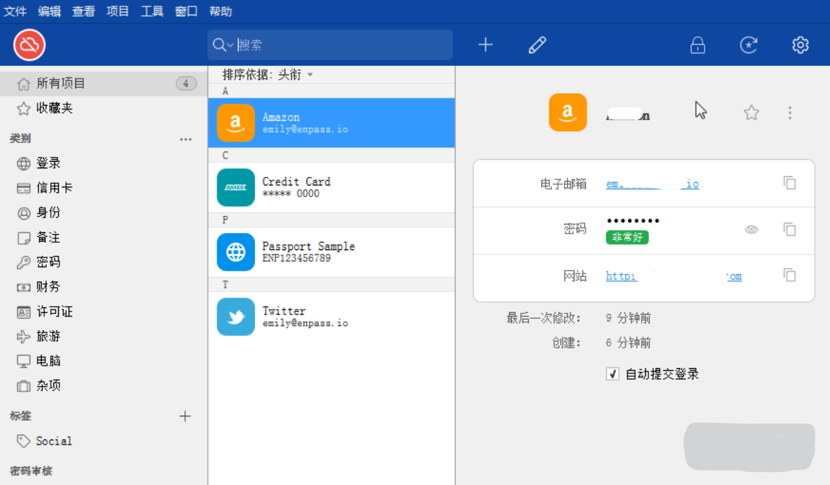This screenshot has height=485, width=830.
Task: Add a new item with the plus button
Action: coord(485,45)
